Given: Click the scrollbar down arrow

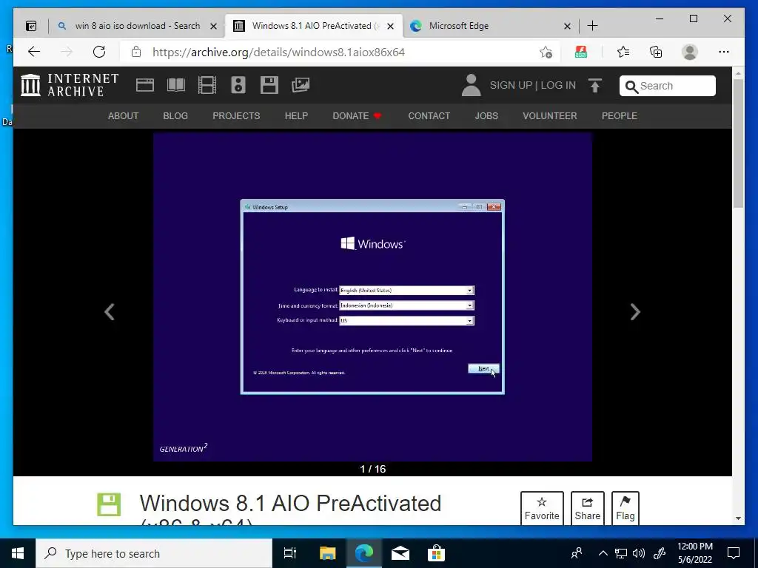Looking at the screenshot, I should [x=738, y=518].
